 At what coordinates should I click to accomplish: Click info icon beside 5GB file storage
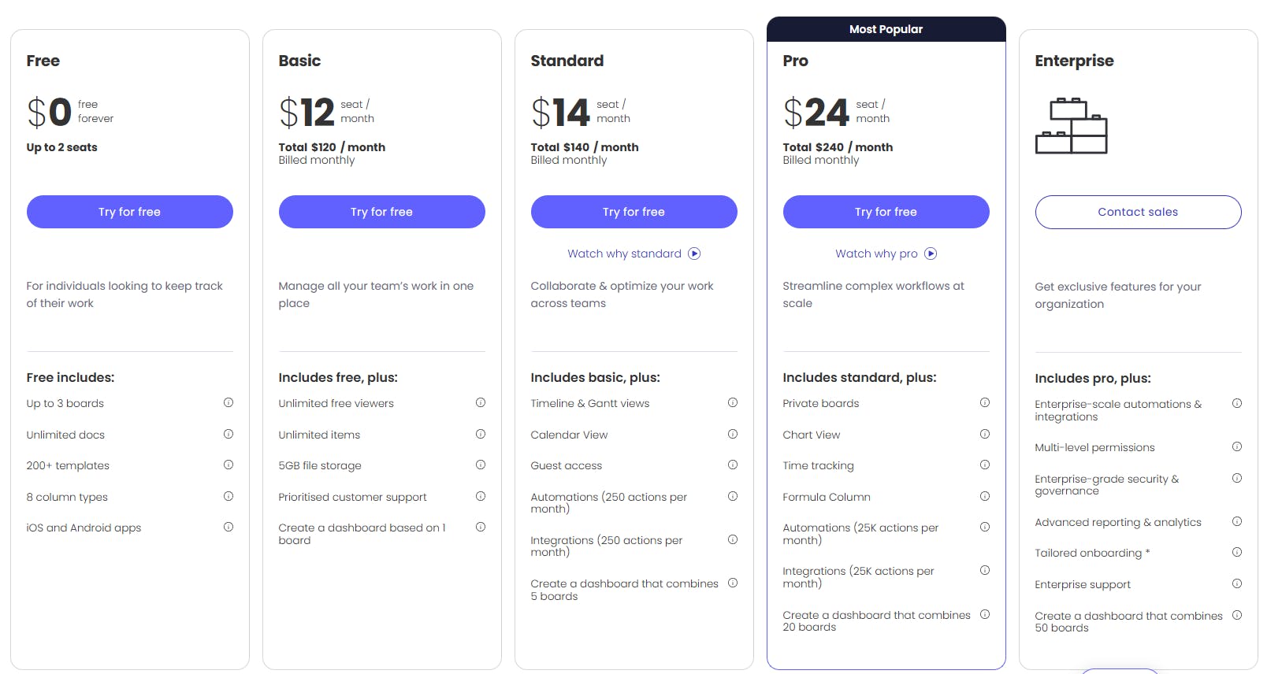click(481, 465)
